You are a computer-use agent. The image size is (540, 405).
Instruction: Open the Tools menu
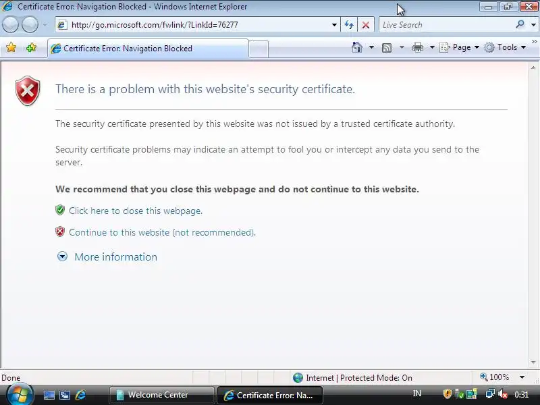click(505, 47)
